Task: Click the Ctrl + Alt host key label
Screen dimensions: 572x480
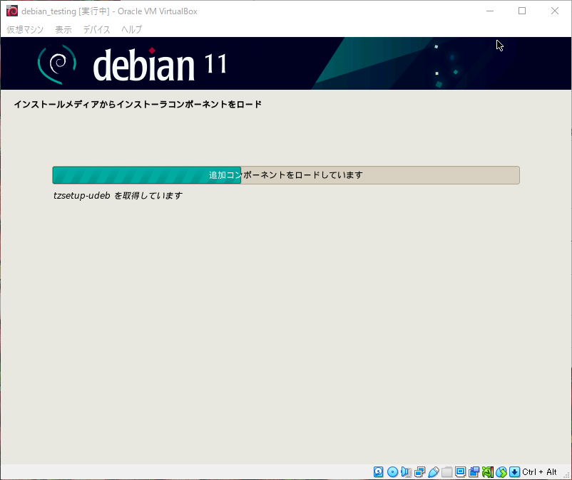Action: click(x=539, y=472)
